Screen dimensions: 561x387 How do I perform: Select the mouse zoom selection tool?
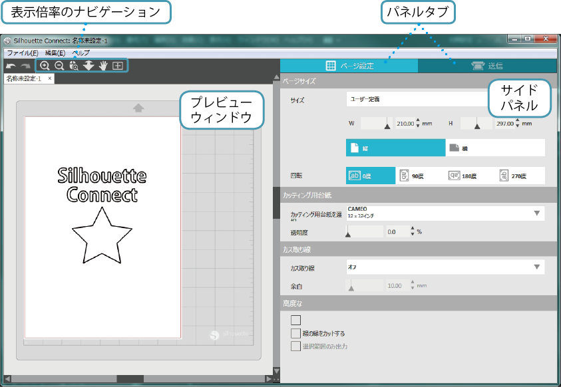(x=74, y=66)
